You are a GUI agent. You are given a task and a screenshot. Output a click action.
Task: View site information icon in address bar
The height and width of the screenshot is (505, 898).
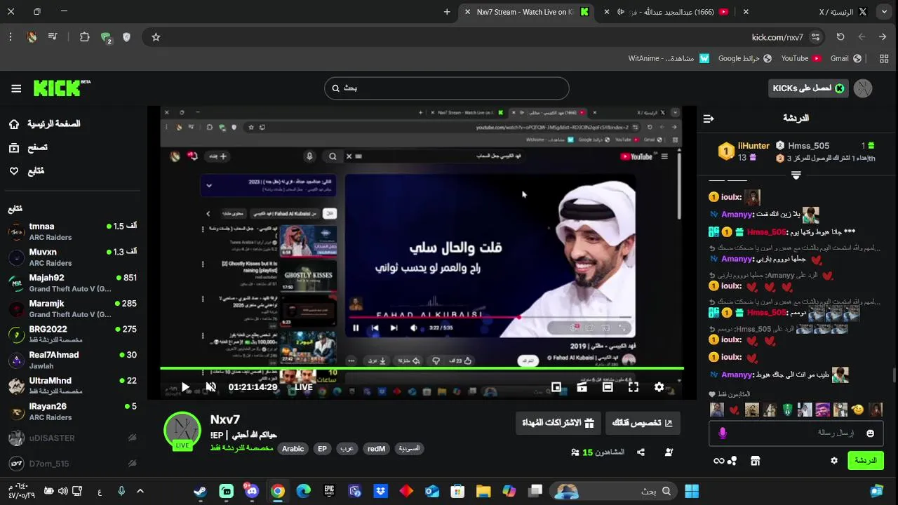[x=815, y=37]
